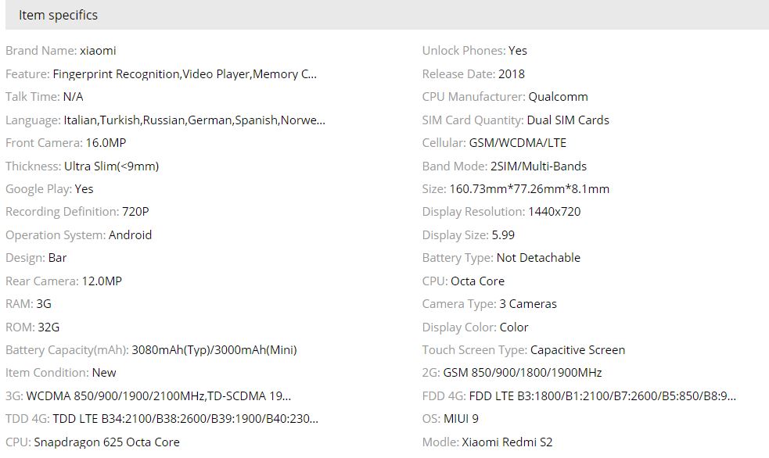Viewport: 769px width, 458px height.
Task: Click the Size 160.73mm dimensions value
Action: point(529,189)
